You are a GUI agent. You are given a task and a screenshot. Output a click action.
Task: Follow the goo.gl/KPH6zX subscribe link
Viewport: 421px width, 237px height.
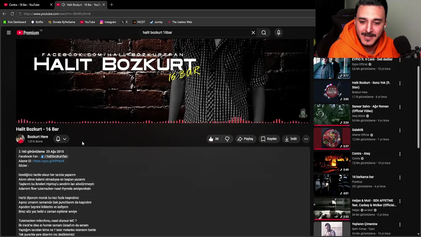tap(49, 161)
